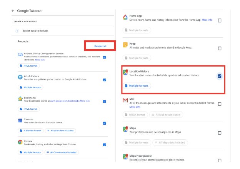Open iCalendar format options
The height and width of the screenshot is (169, 240).
(x=31, y=131)
